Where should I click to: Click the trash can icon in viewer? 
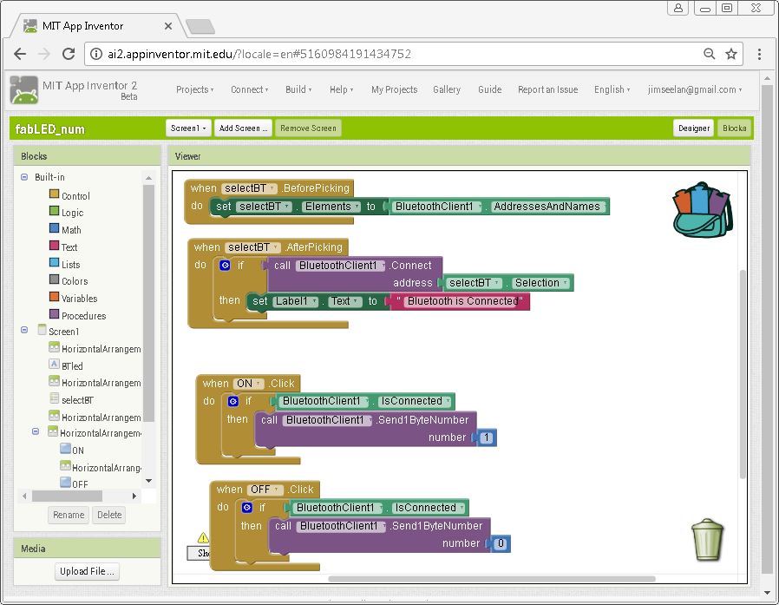pos(707,539)
